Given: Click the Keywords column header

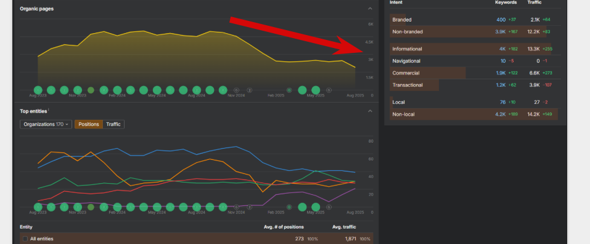Looking at the screenshot, I should 506,2.
